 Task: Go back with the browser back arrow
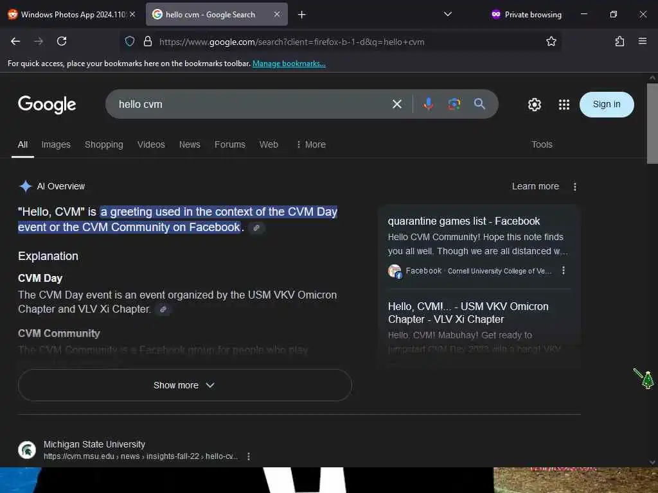pyautogui.click(x=15, y=41)
